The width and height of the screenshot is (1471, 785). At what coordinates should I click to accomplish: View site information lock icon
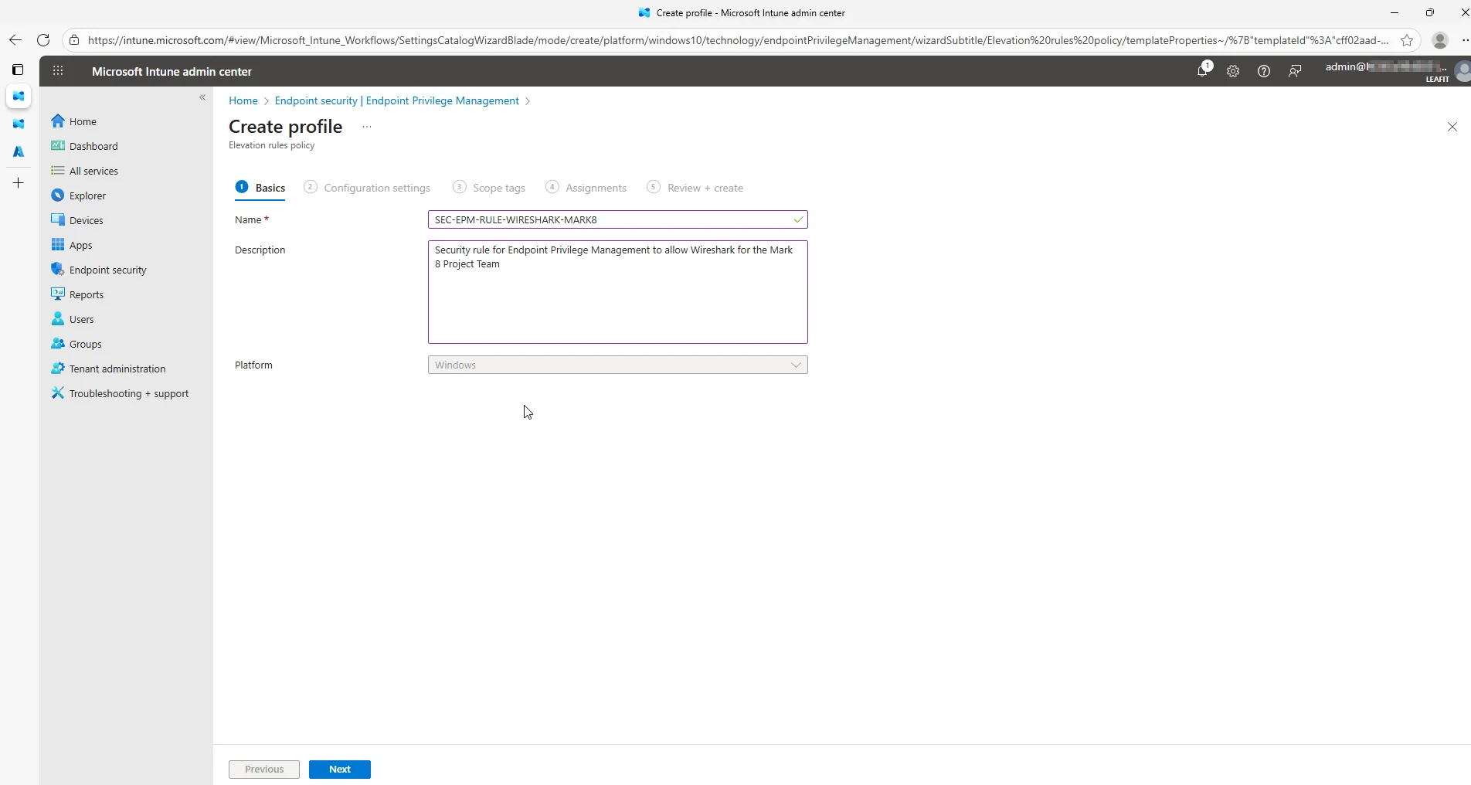point(74,40)
